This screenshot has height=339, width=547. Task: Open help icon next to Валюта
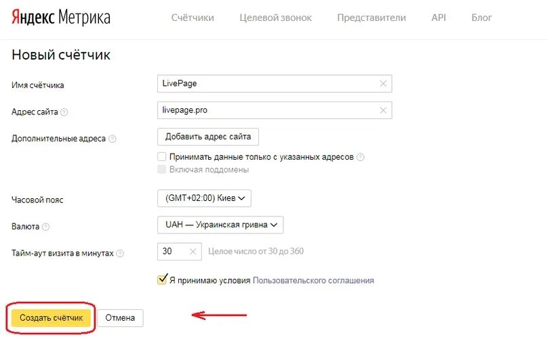(45, 227)
